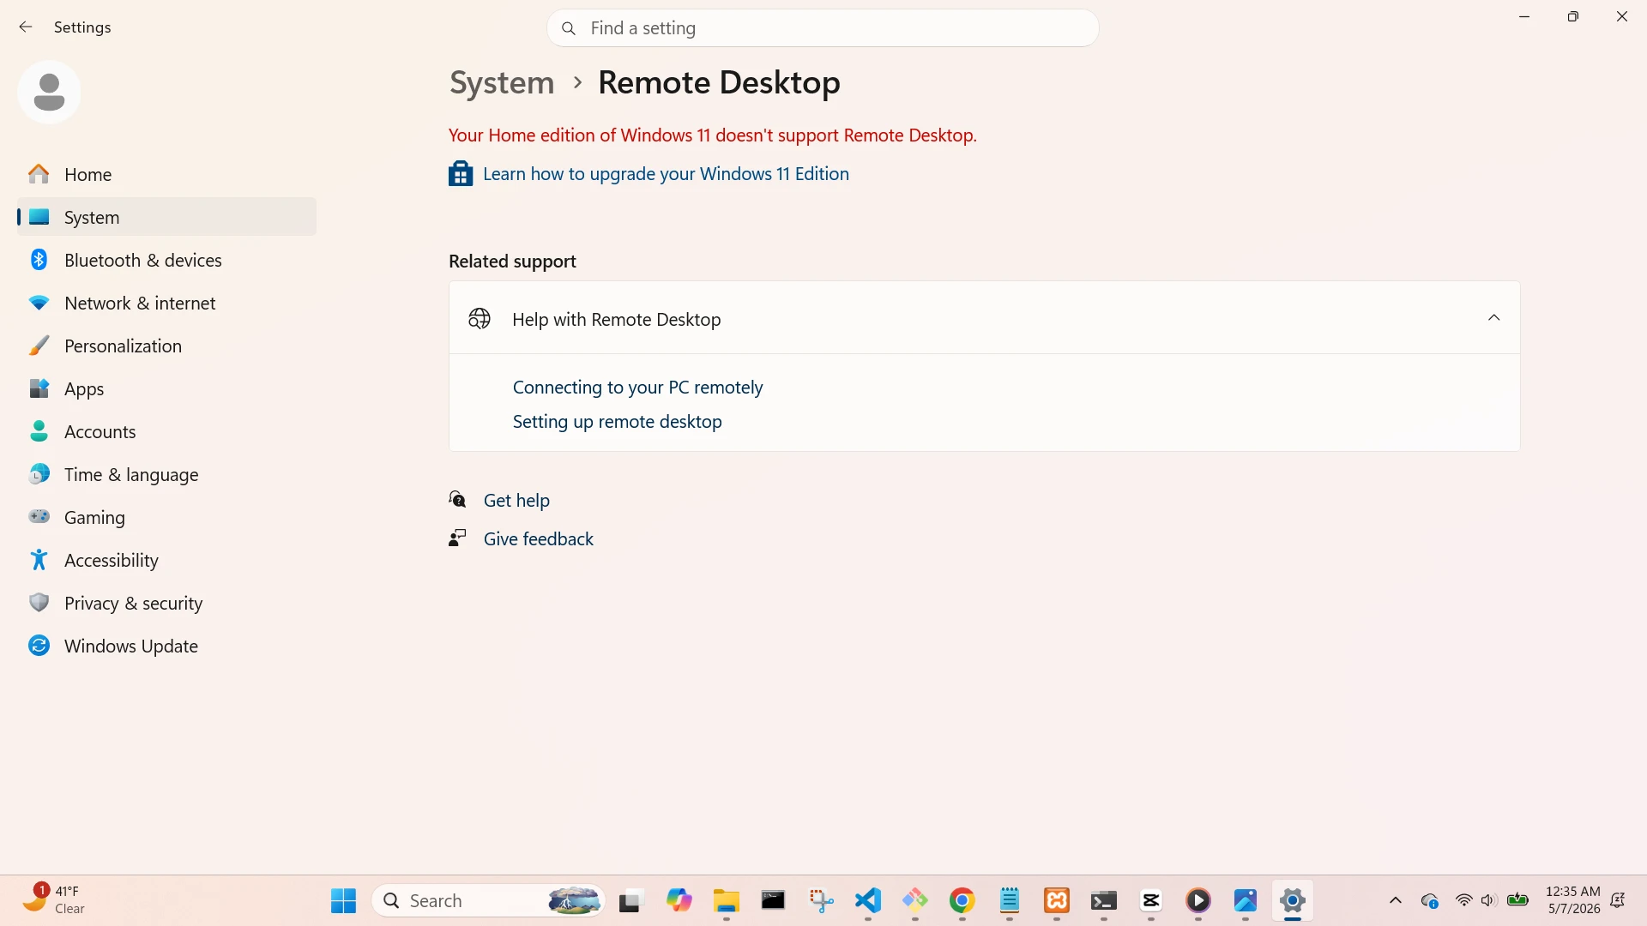Click the back arrow in Settings
1647x926 pixels.
(x=26, y=27)
